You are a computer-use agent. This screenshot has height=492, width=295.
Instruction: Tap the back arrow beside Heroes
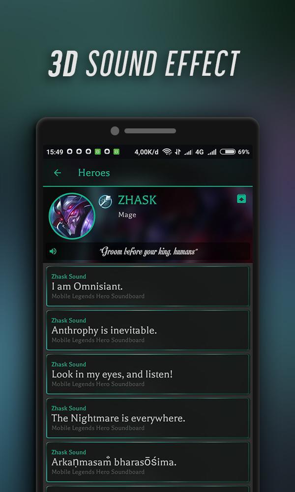click(x=58, y=173)
